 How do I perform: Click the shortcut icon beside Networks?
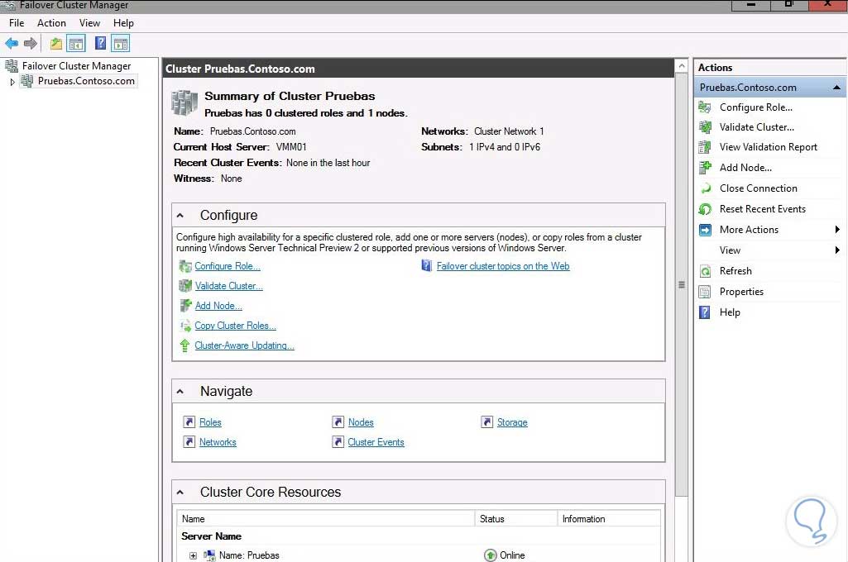(x=189, y=442)
